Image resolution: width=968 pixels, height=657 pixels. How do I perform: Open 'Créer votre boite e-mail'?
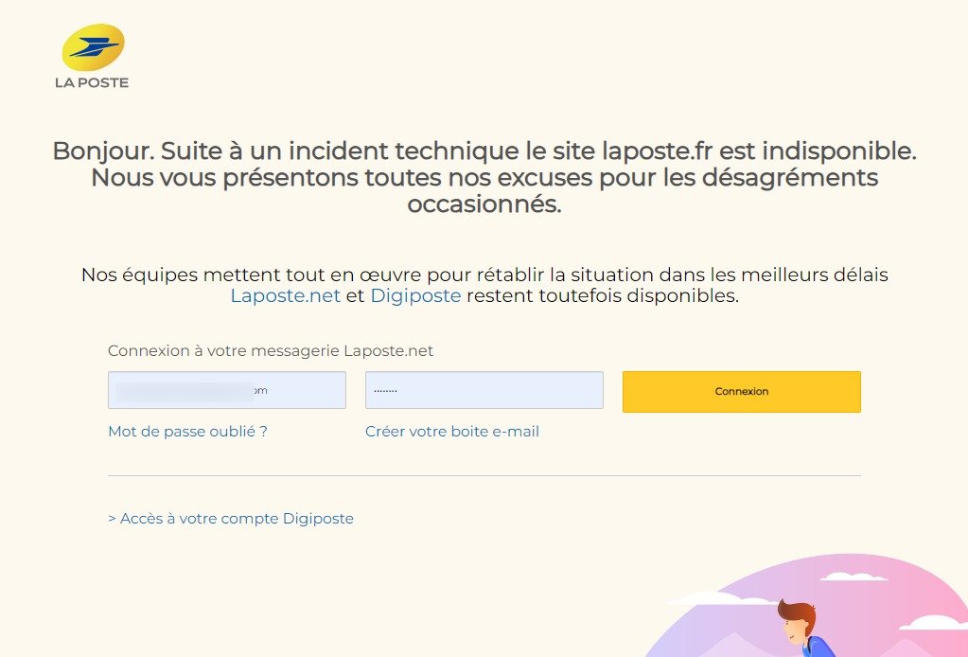452,431
